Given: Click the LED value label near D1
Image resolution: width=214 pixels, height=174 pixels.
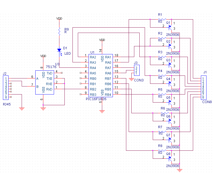Looking at the screenshot, I should 68,53.
